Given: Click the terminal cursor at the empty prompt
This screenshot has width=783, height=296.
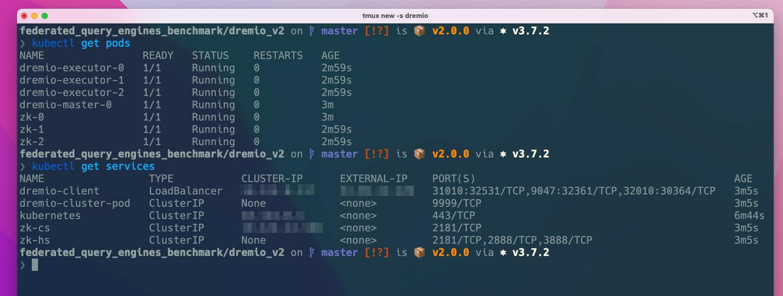Looking at the screenshot, I should 35,265.
